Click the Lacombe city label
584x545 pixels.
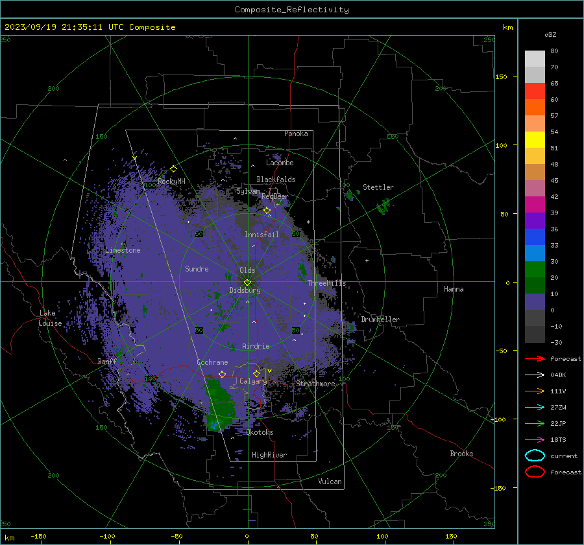(x=280, y=163)
